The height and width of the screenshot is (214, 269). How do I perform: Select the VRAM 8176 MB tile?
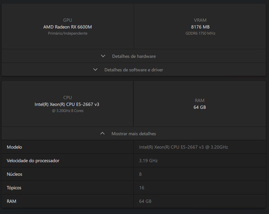tap(200, 27)
